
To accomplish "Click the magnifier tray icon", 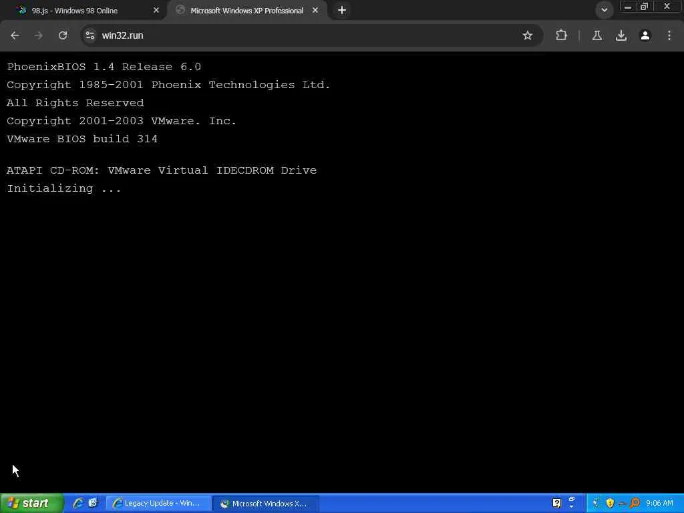I will point(635,503).
